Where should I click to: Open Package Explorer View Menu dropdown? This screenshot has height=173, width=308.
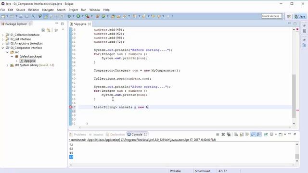(x=63, y=30)
